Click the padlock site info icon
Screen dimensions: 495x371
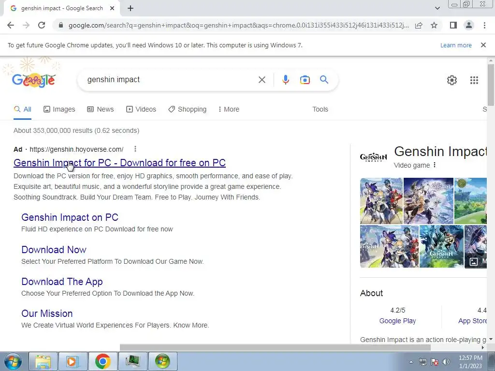[61, 25]
